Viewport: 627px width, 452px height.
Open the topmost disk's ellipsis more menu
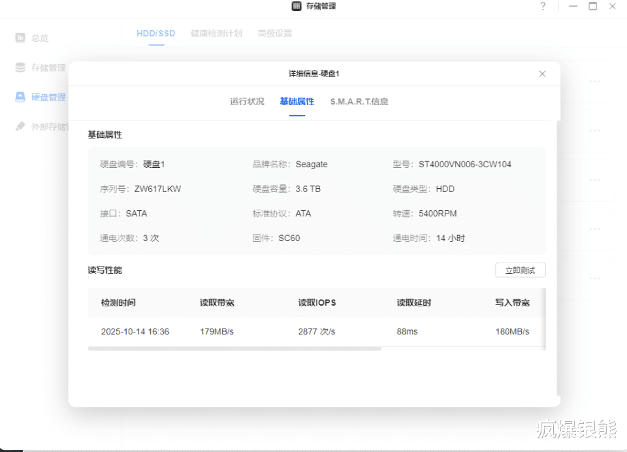pyautogui.click(x=594, y=82)
